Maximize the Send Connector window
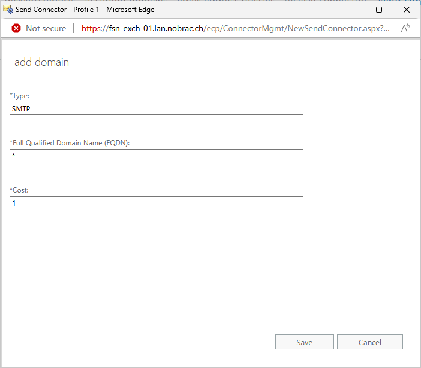Viewport: 421px width, 368px height. pos(379,10)
